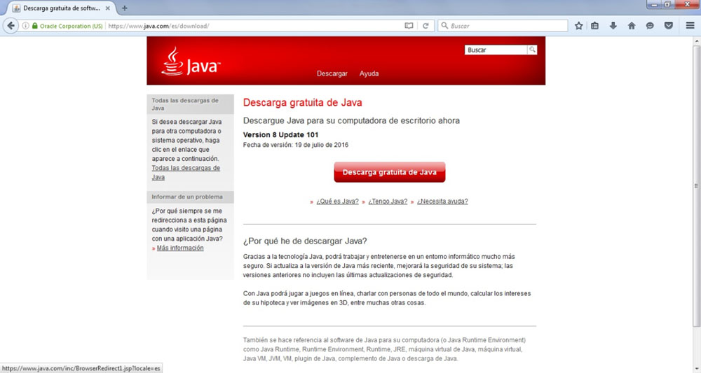Screen dimensions: 701x373
Task: Click the Java site search magnifier icon
Action: [532, 50]
